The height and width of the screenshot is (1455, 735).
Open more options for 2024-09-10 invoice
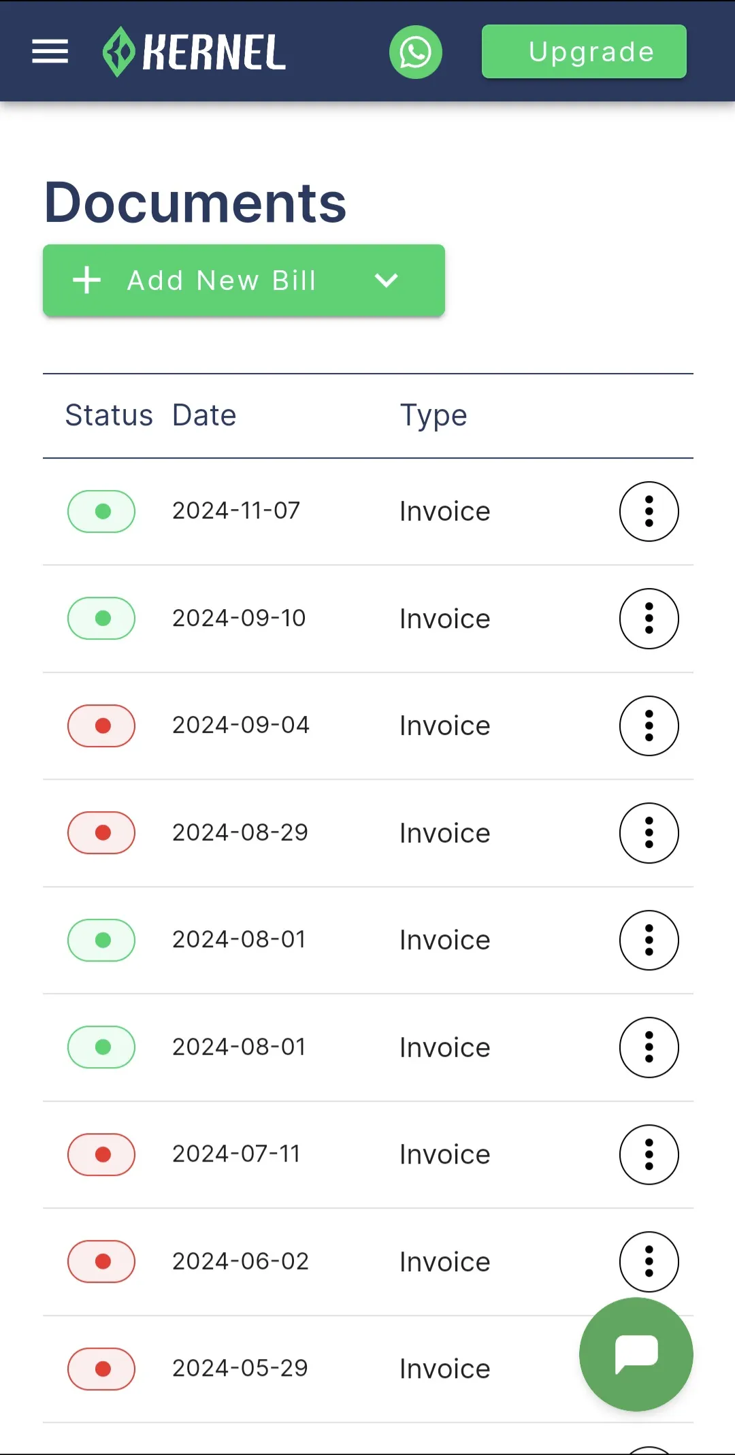coord(649,619)
